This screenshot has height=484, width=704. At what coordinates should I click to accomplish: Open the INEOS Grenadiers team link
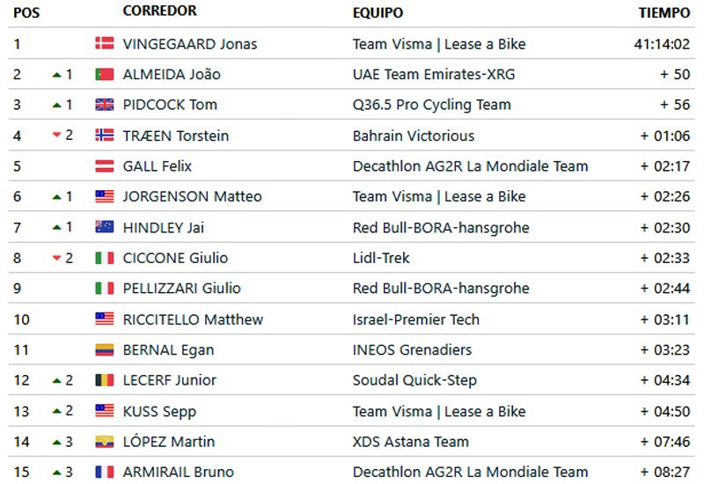point(412,349)
